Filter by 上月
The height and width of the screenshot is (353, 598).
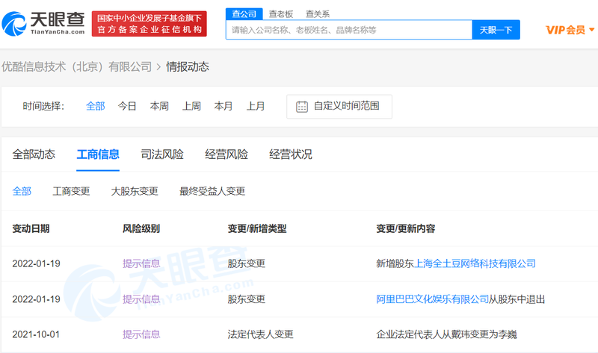pyautogui.click(x=256, y=106)
